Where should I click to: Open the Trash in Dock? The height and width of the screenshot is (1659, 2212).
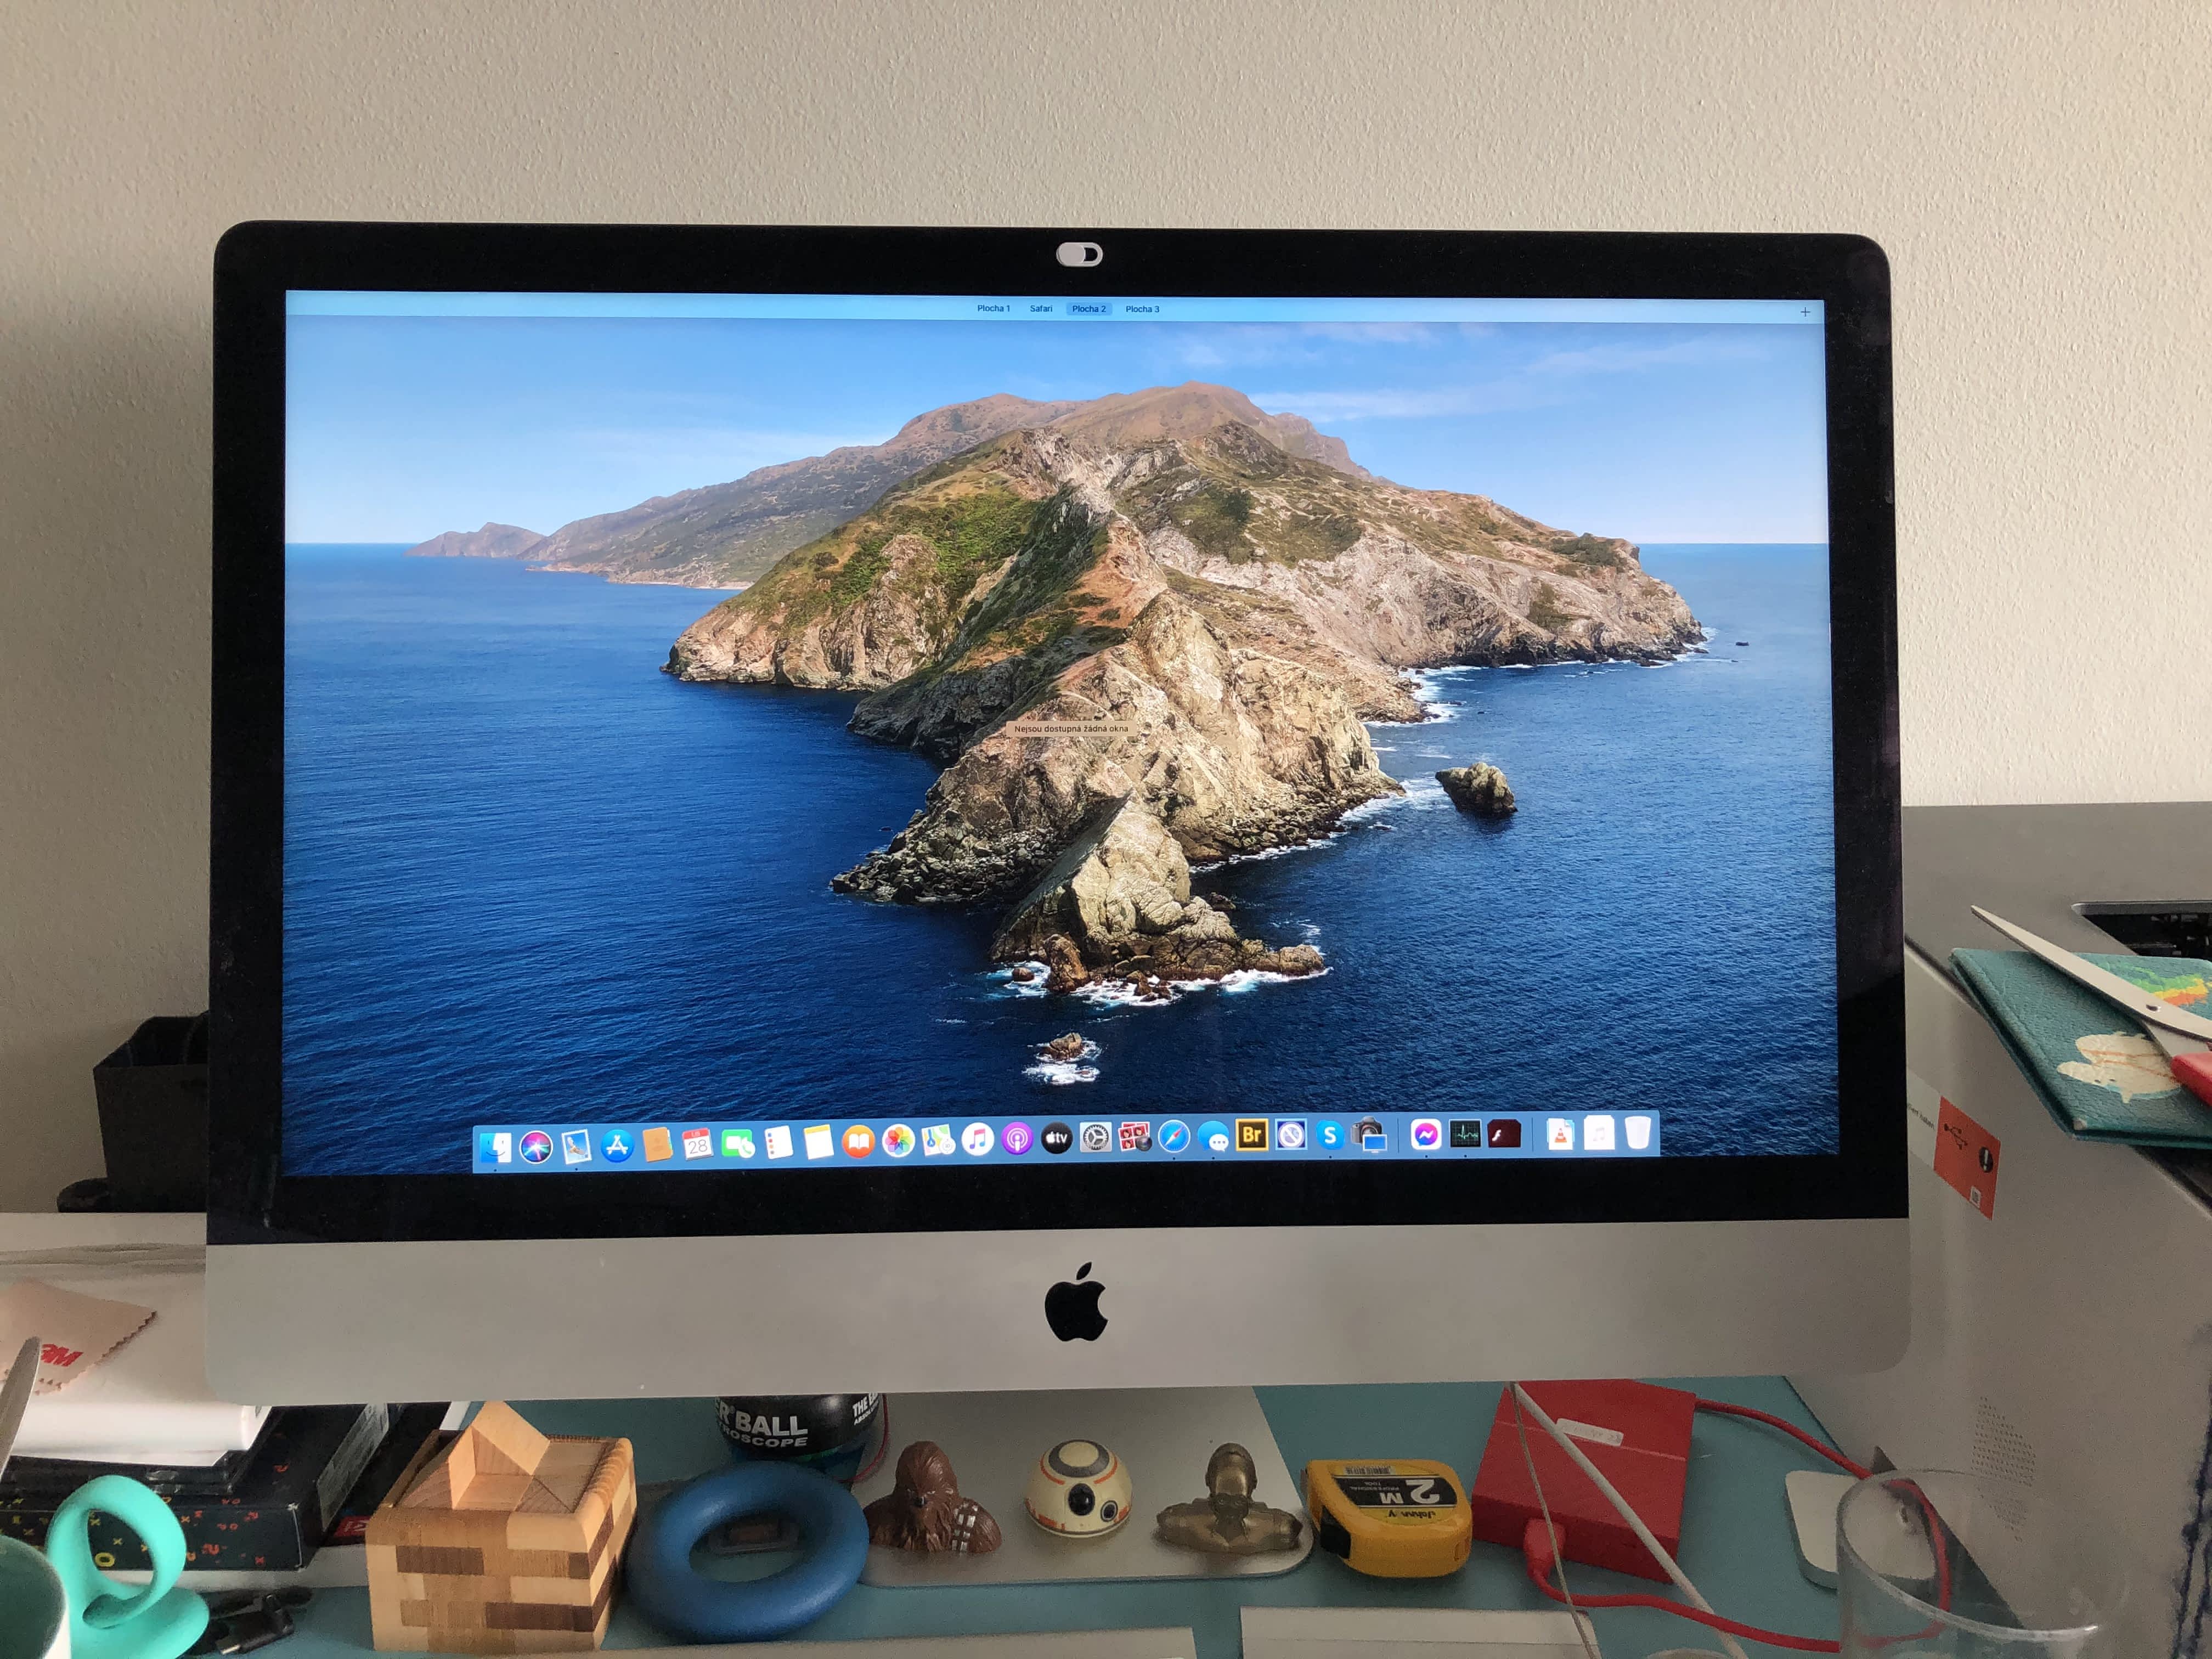[x=1637, y=1133]
